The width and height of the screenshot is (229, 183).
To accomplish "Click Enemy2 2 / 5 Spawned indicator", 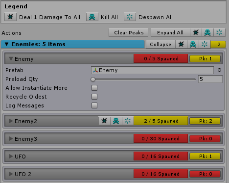I will pyautogui.click(x=160, y=121).
